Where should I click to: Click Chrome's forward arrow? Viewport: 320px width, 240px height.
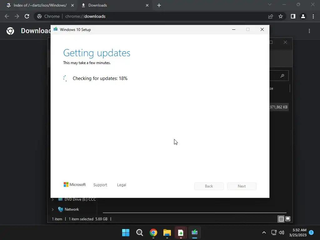point(17,16)
